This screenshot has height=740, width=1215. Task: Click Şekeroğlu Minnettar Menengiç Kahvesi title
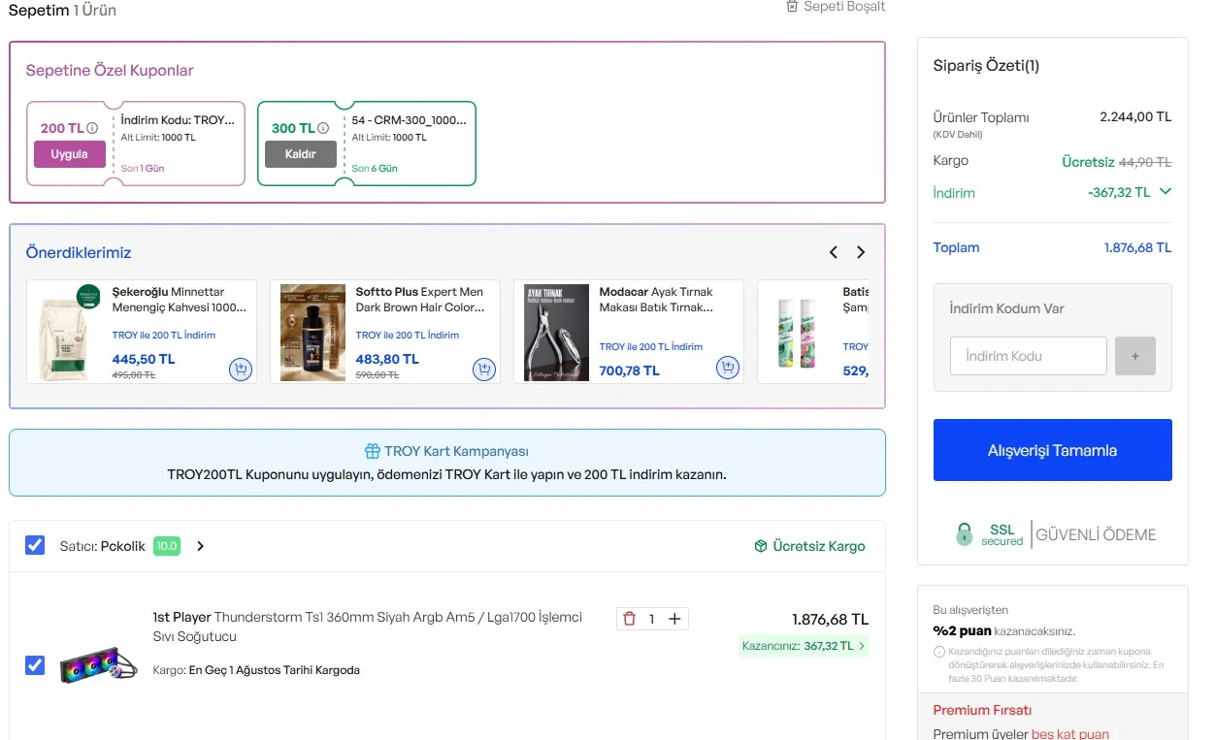[x=180, y=300]
